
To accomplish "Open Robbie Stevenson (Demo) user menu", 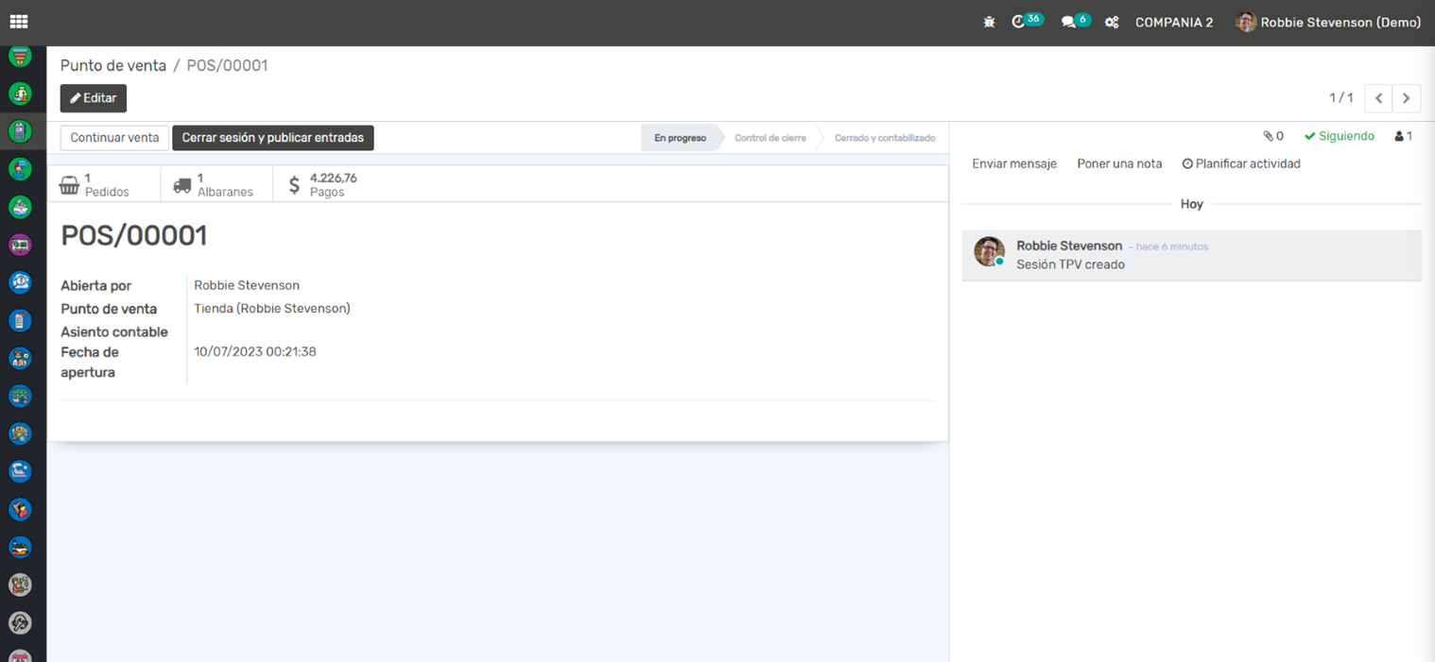I will coord(1328,22).
